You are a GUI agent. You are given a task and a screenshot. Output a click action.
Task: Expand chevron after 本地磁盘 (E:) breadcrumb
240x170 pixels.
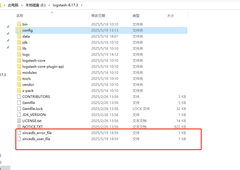click(49, 5)
